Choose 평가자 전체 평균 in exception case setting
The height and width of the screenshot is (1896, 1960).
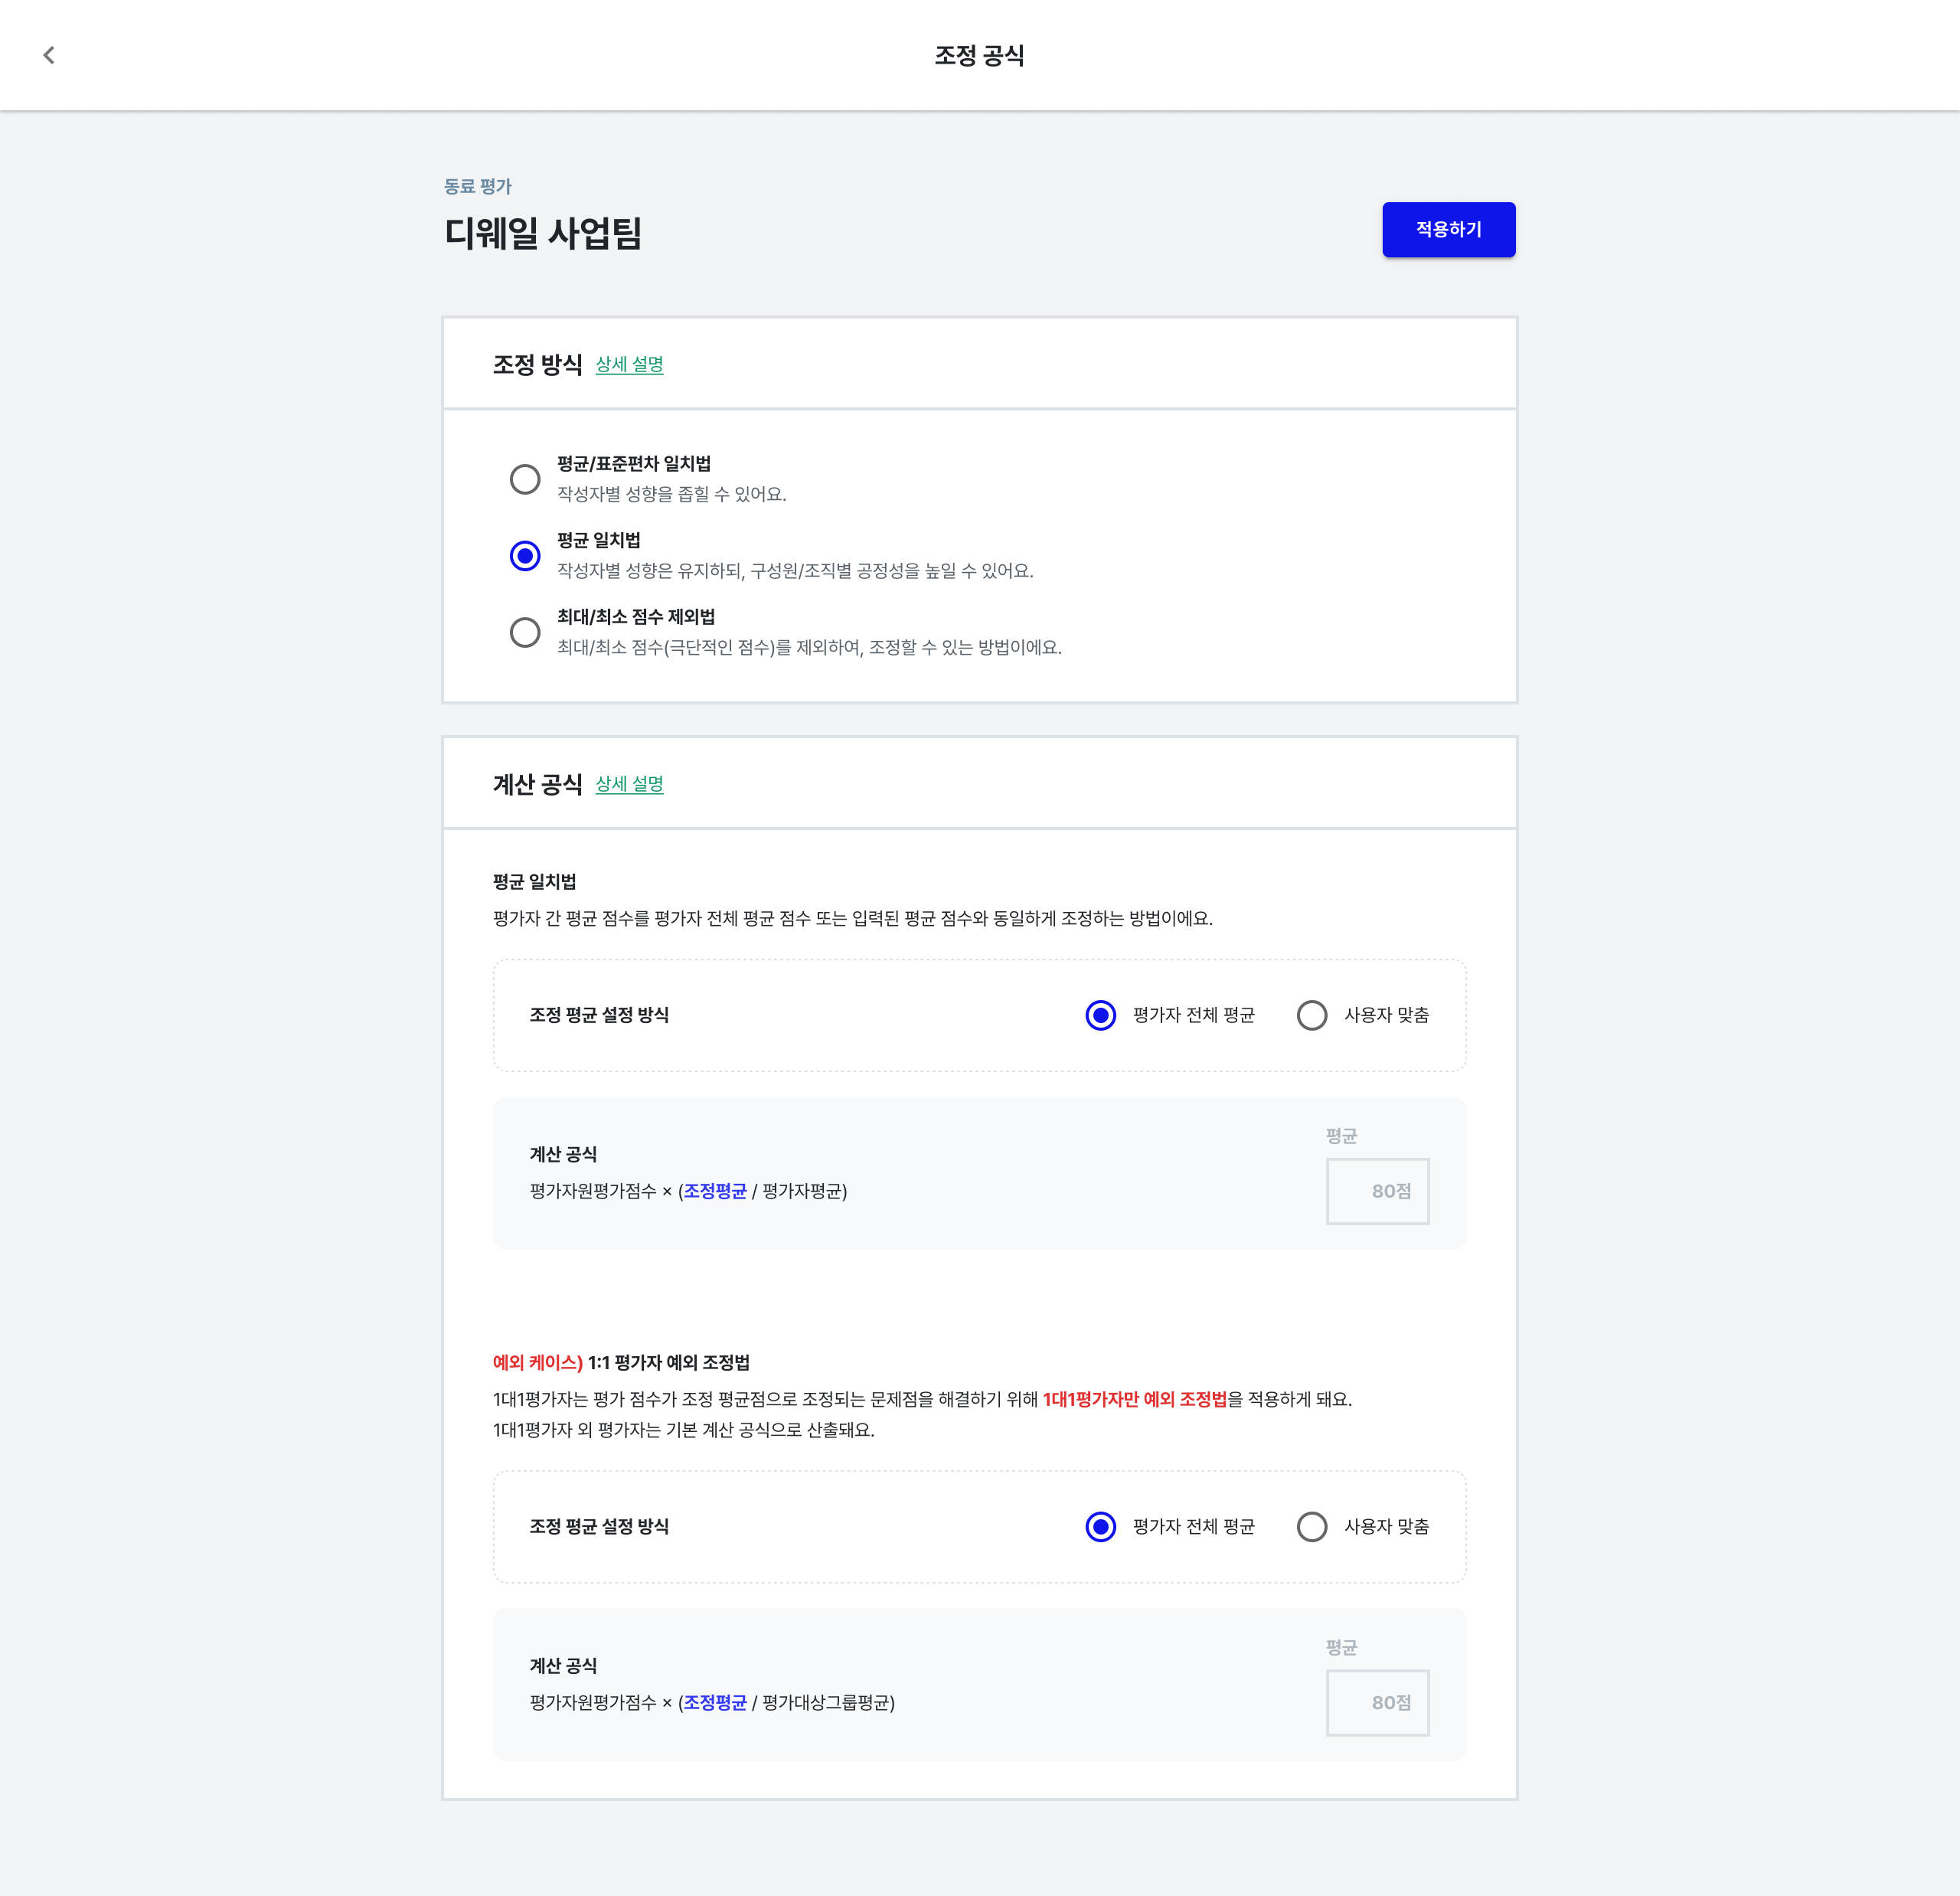[x=1101, y=1527]
